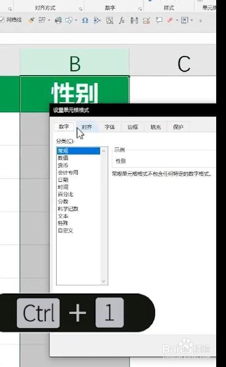Open the dropdown arrow beside the form layout icon
Screen dimensions: 226x367
coord(49,20)
